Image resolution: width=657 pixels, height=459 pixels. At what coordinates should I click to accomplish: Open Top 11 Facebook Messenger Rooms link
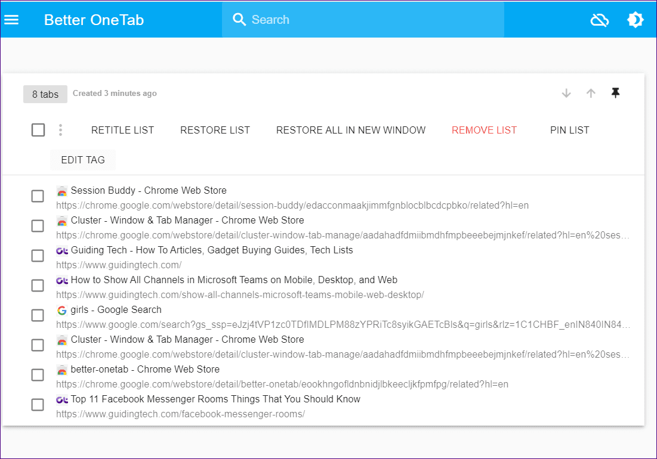pos(215,399)
